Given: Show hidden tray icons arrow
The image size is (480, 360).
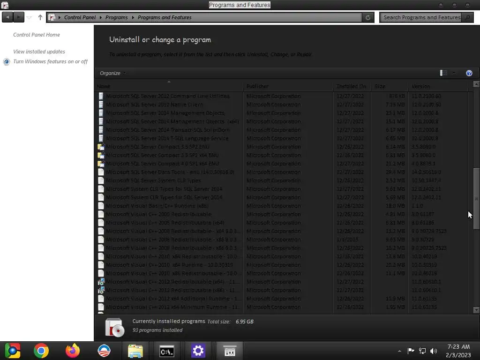Looking at the screenshot, I should pos(399,351).
